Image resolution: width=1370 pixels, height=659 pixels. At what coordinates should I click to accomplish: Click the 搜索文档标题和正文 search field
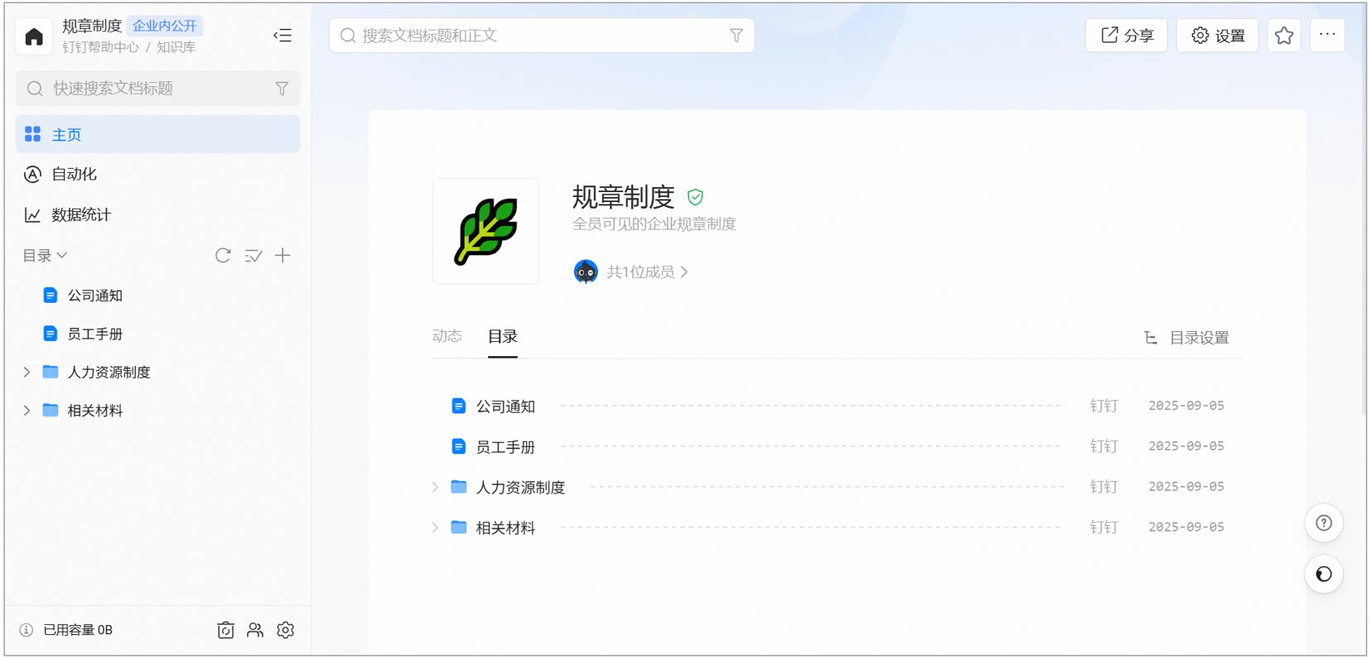pyautogui.click(x=542, y=36)
